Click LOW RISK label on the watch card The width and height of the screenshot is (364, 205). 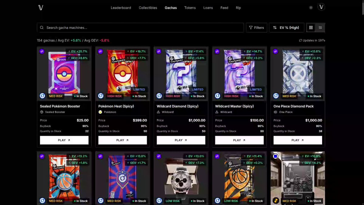173,201
